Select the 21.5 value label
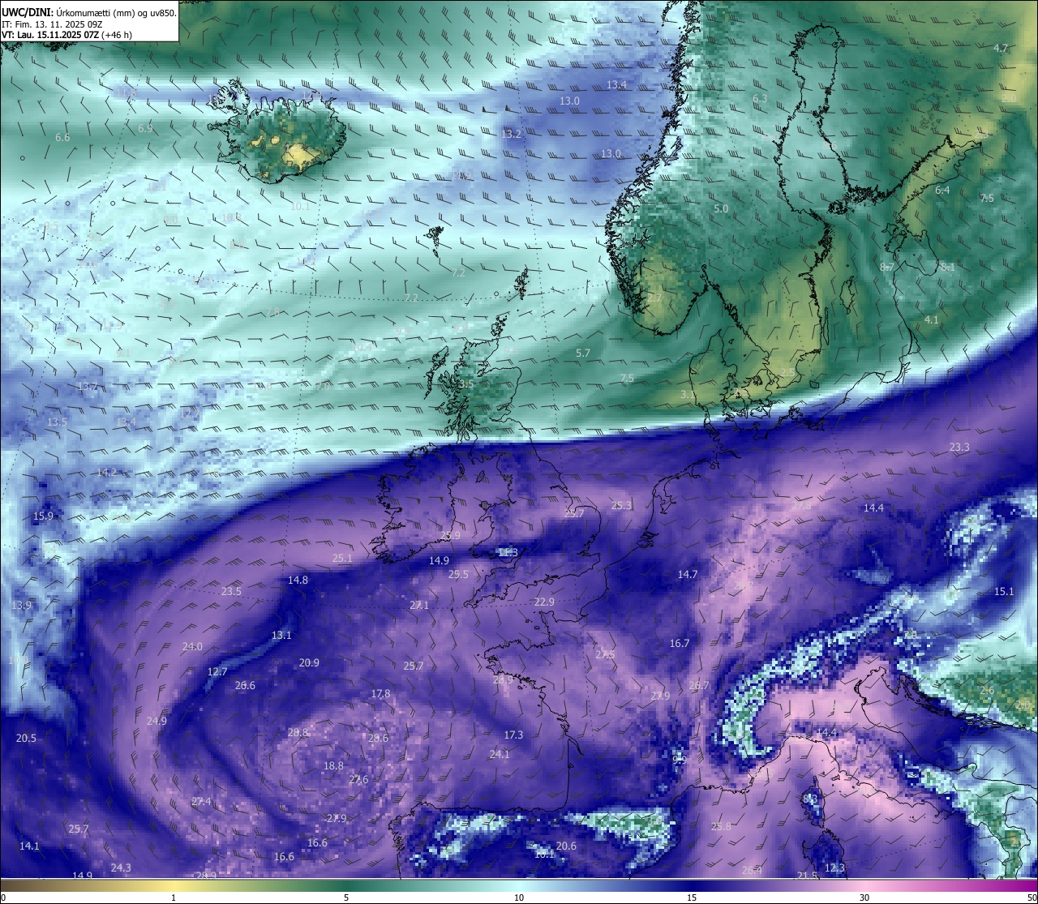The image size is (1038, 904). pos(807,876)
